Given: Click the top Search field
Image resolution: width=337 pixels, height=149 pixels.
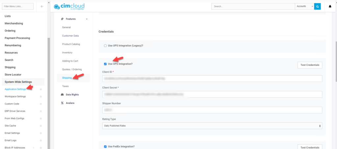Looking at the screenshot, I should (x=253, y=7).
